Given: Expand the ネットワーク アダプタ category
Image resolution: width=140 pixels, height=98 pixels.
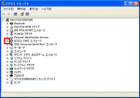Looking at the screenshot, I should click(x=7, y=69).
